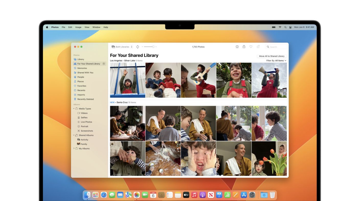Select Selfies under Media Types
Screen dimensions: 358x201
pyautogui.click(x=89, y=117)
